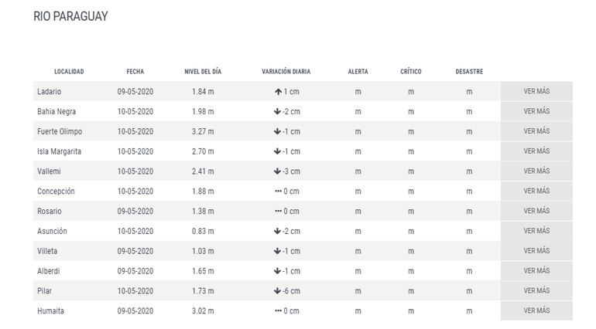This screenshot has width=596, height=329.
Task: Click the RIO PARAGUAY heading
Action: (x=70, y=16)
